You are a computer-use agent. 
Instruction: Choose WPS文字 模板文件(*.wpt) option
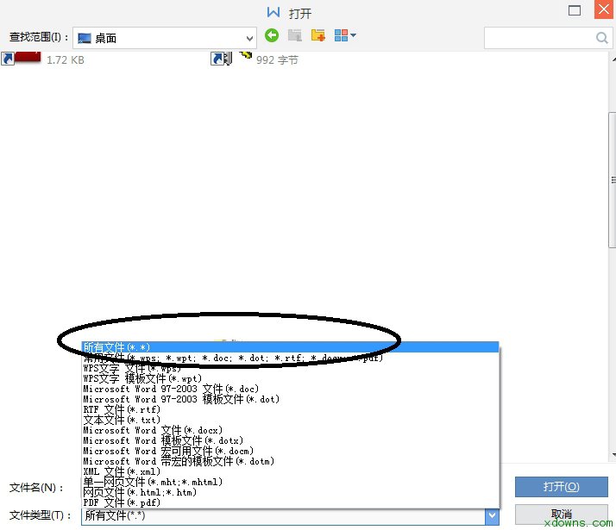click(x=291, y=378)
